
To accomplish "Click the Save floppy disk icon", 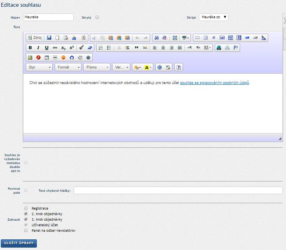I will coord(49,38).
